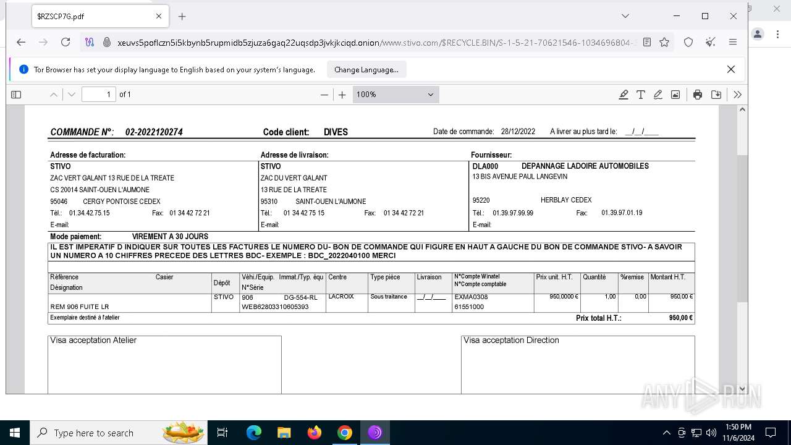Click Prix total H.T. amount 950,00 €
The width and height of the screenshot is (791, 445).
(681, 318)
